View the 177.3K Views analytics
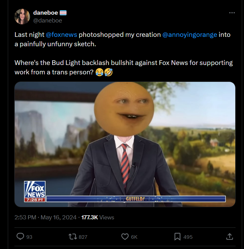244x249 pixels. (x=98, y=217)
